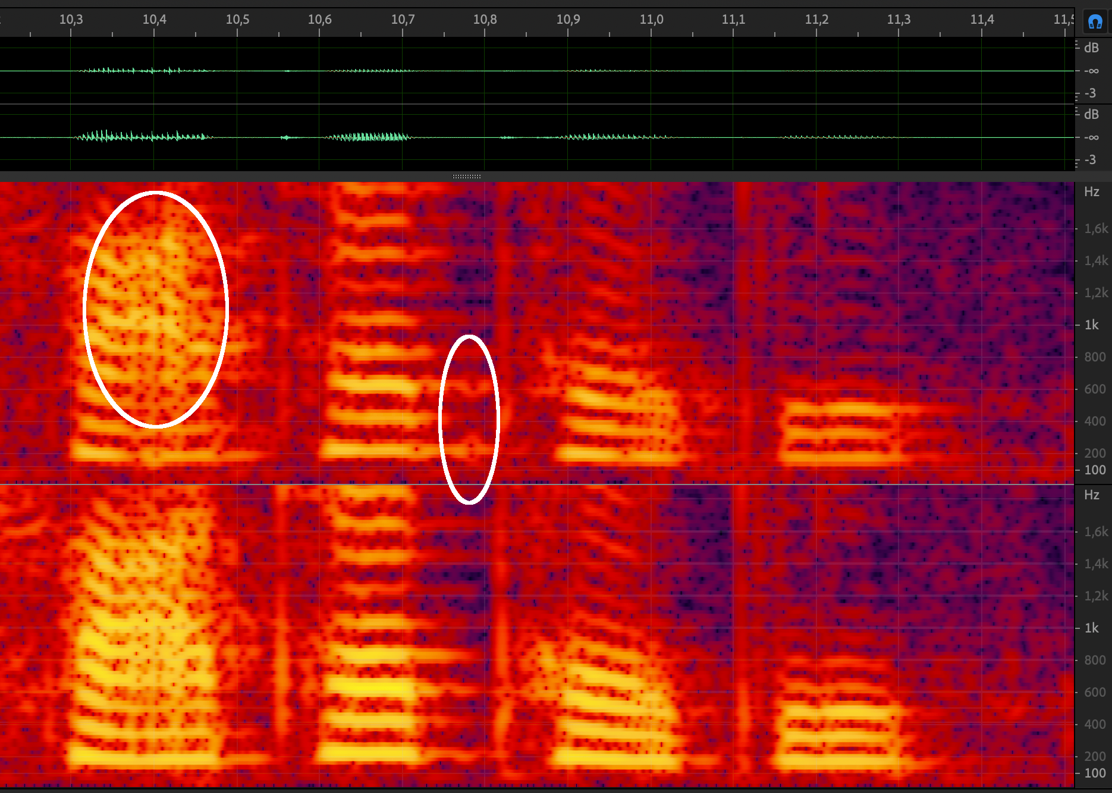The image size is (1112, 793).
Task: Click the 11,2 mark on the time ruler
Action: tap(816, 20)
